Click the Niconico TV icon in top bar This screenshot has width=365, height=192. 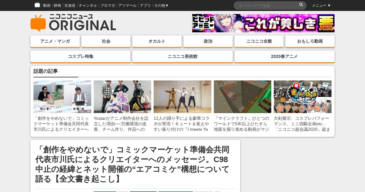coord(37,5)
